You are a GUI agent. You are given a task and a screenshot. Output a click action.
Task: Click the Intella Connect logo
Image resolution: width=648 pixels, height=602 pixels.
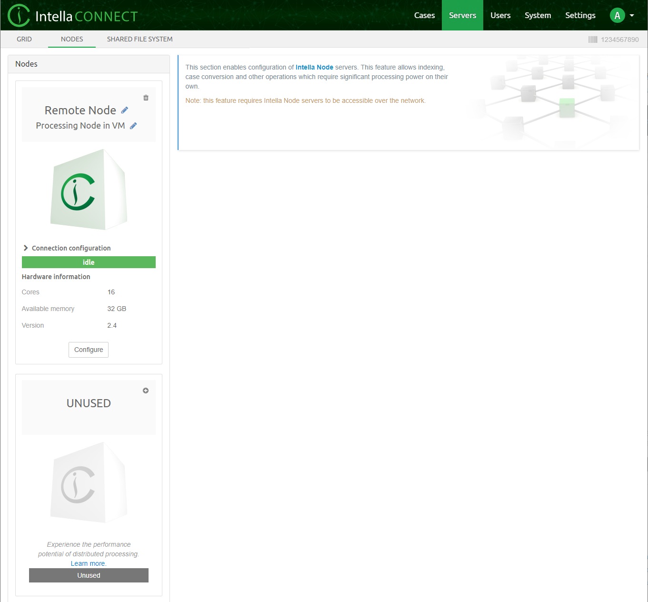[72, 16]
